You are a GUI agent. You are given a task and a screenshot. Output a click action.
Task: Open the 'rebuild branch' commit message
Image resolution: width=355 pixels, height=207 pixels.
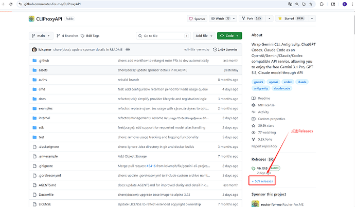tap(129, 80)
